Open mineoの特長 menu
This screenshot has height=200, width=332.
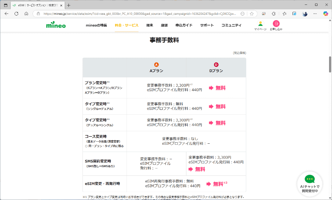(96, 25)
